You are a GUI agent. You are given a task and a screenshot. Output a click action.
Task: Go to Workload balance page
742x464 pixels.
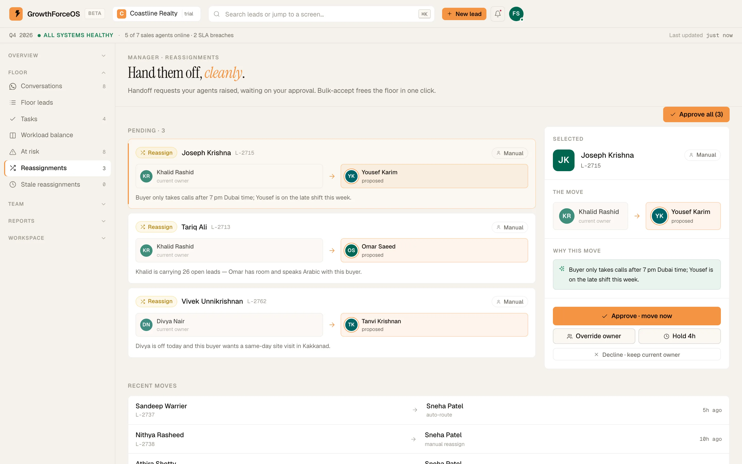coord(57,135)
